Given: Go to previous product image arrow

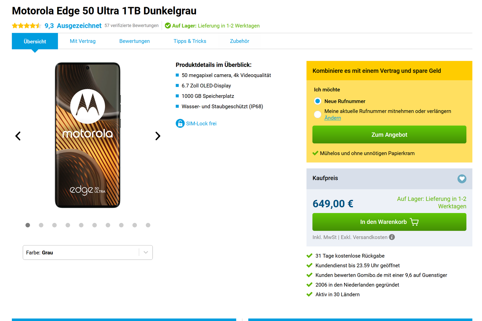Looking at the screenshot, I should pyautogui.click(x=18, y=136).
